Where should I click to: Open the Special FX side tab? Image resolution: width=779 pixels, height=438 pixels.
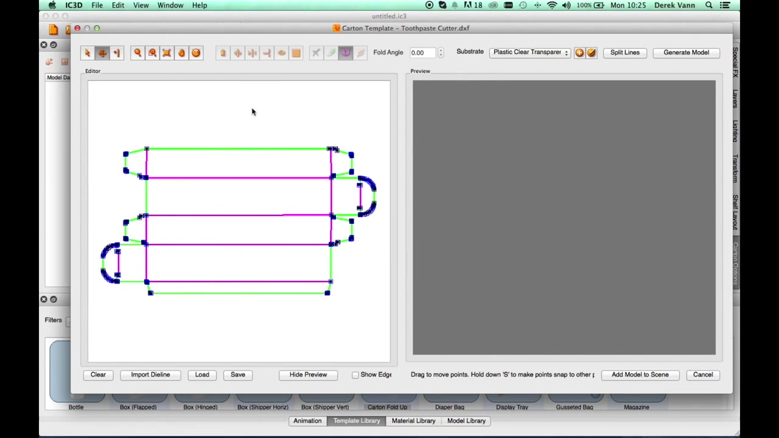click(x=735, y=62)
